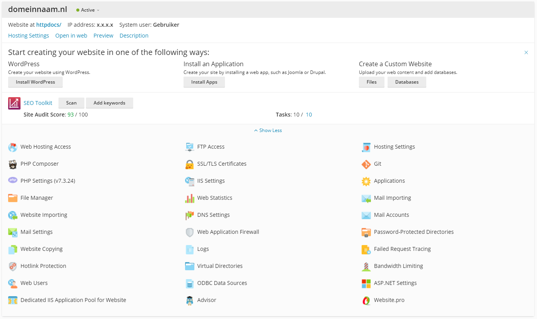Open the Web Statistics bar chart icon
This screenshot has width=537, height=319.
tap(189, 198)
